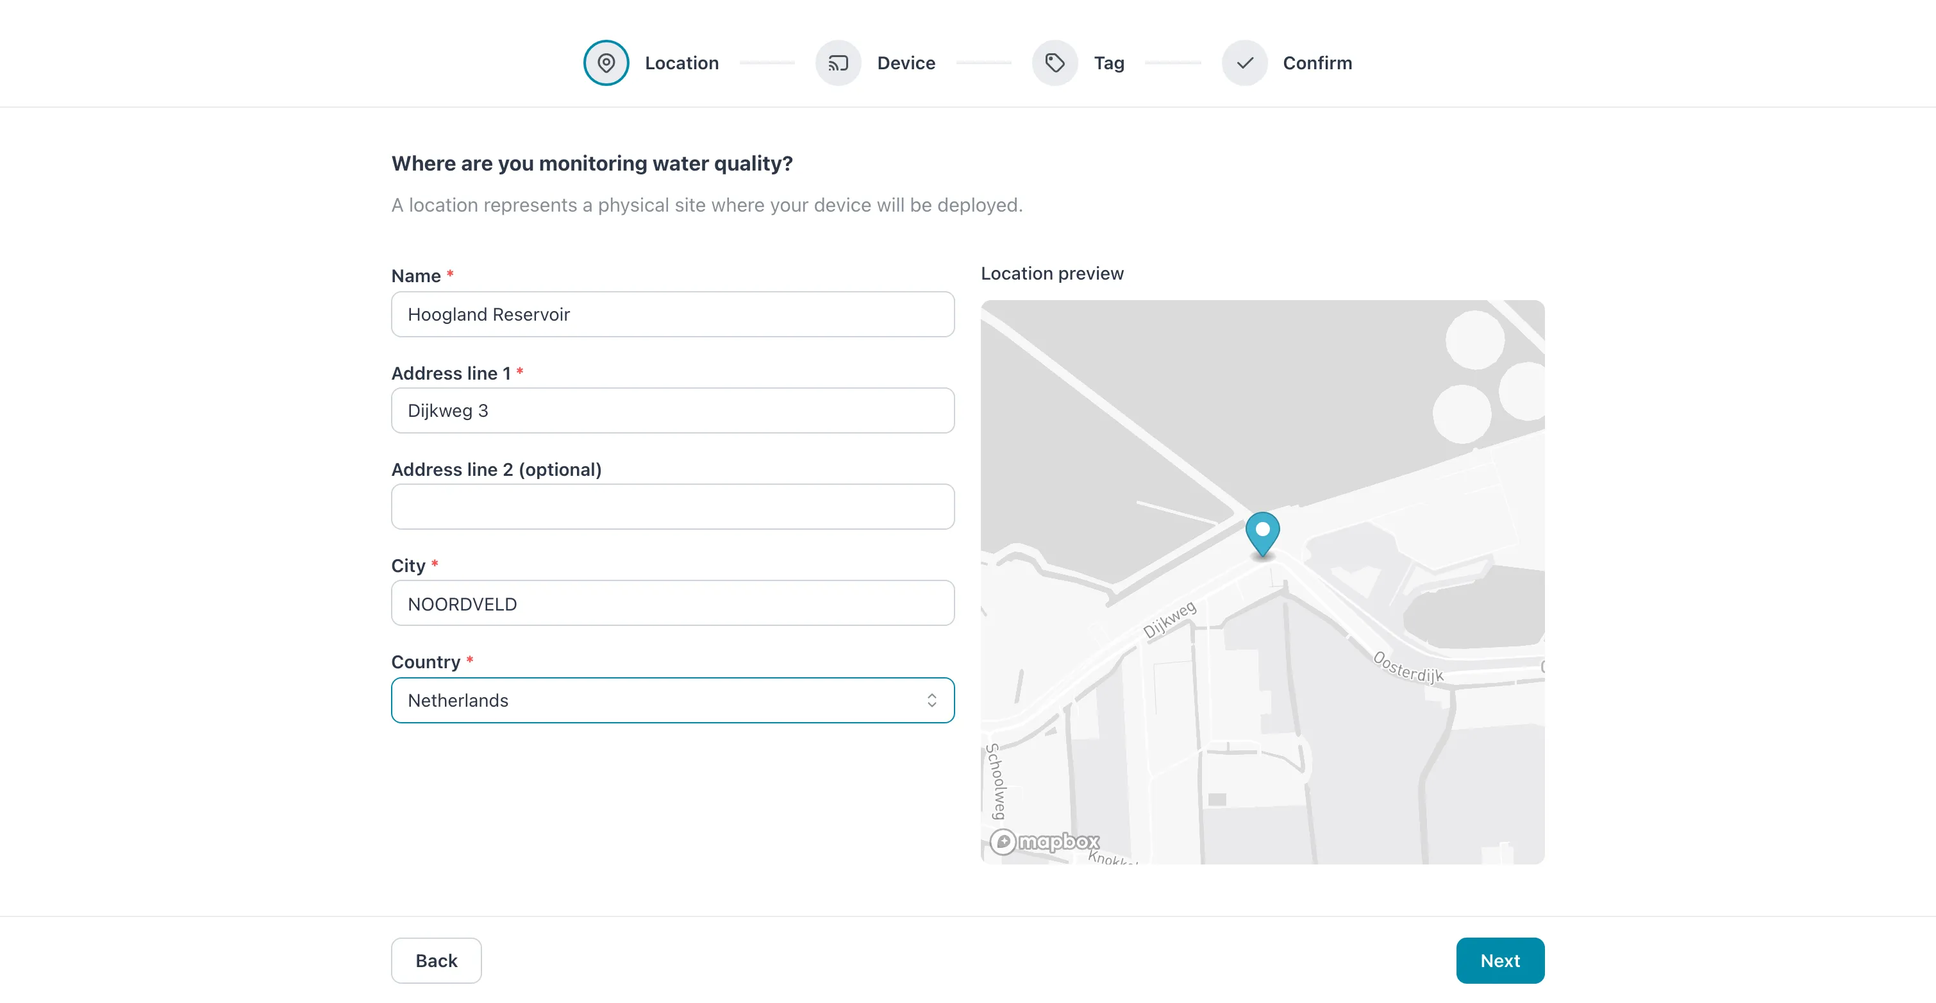
Task: Click the 'Where are you monitoring water quality?' heading
Action: click(x=592, y=163)
